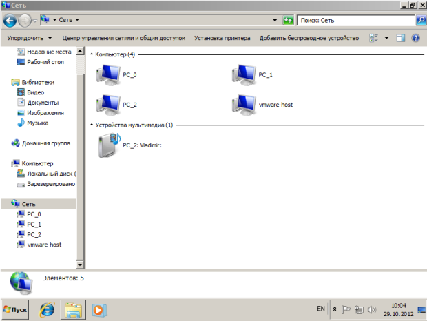The width and height of the screenshot is (427, 321).
Task: Click the greyed Forward arrow button
Action: coord(25,21)
